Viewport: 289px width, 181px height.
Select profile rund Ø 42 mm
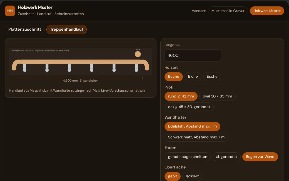point(181,96)
